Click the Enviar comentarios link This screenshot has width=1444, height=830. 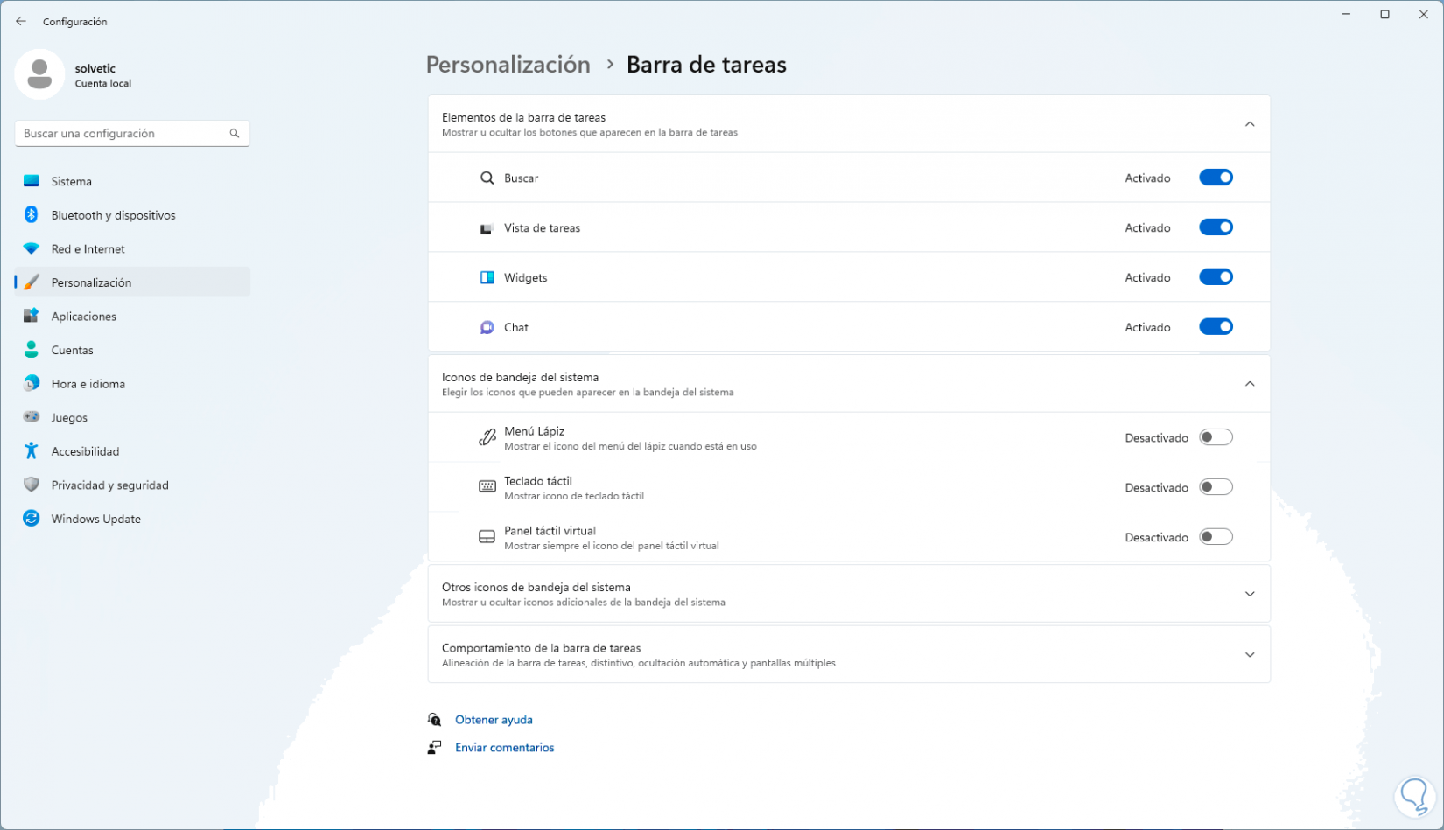(504, 748)
